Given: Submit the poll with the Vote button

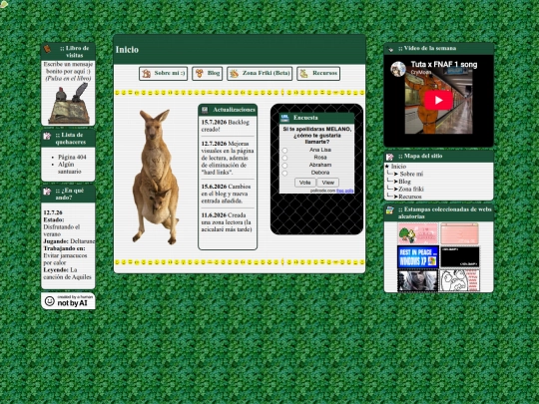Looking at the screenshot, I should (304, 183).
